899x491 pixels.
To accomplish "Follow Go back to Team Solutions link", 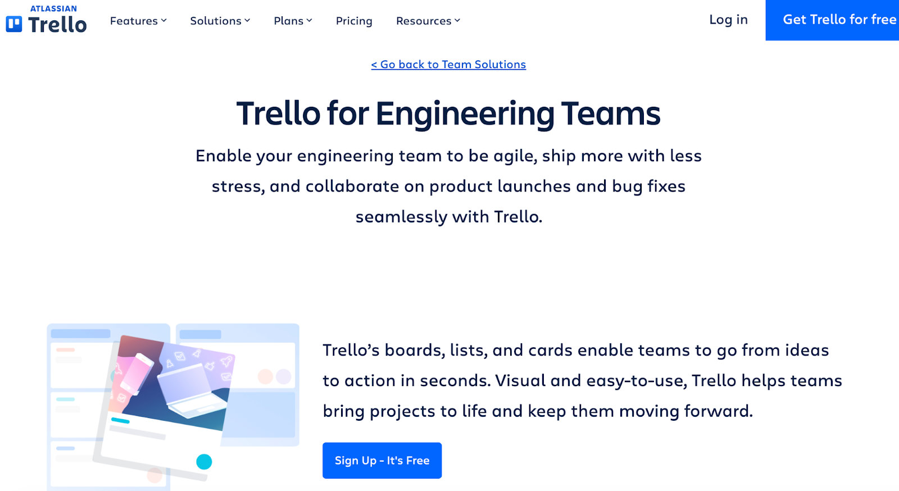I will 448,64.
